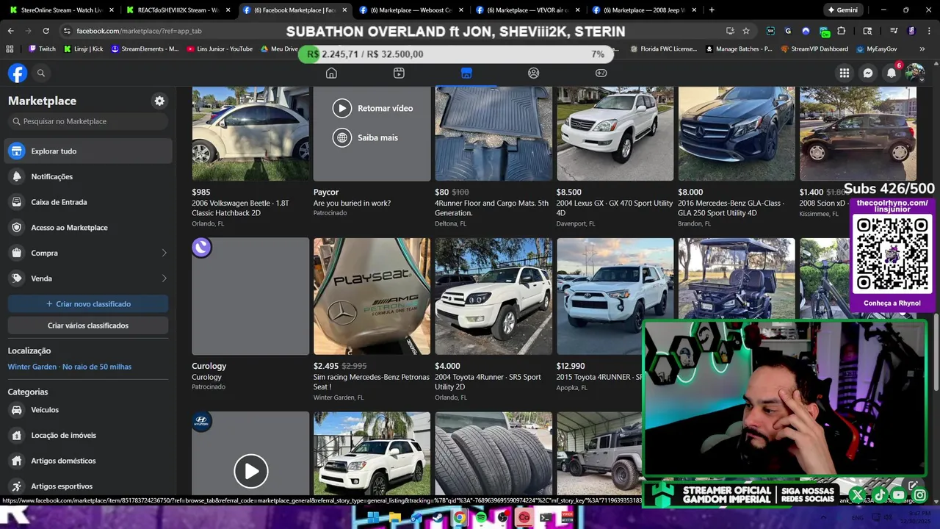Open Locação de imóveis category
Image resolution: width=940 pixels, height=529 pixels.
click(x=88, y=435)
